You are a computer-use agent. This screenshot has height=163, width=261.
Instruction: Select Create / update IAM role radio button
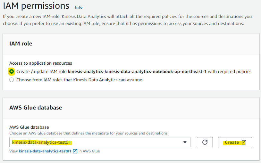(x=12, y=71)
